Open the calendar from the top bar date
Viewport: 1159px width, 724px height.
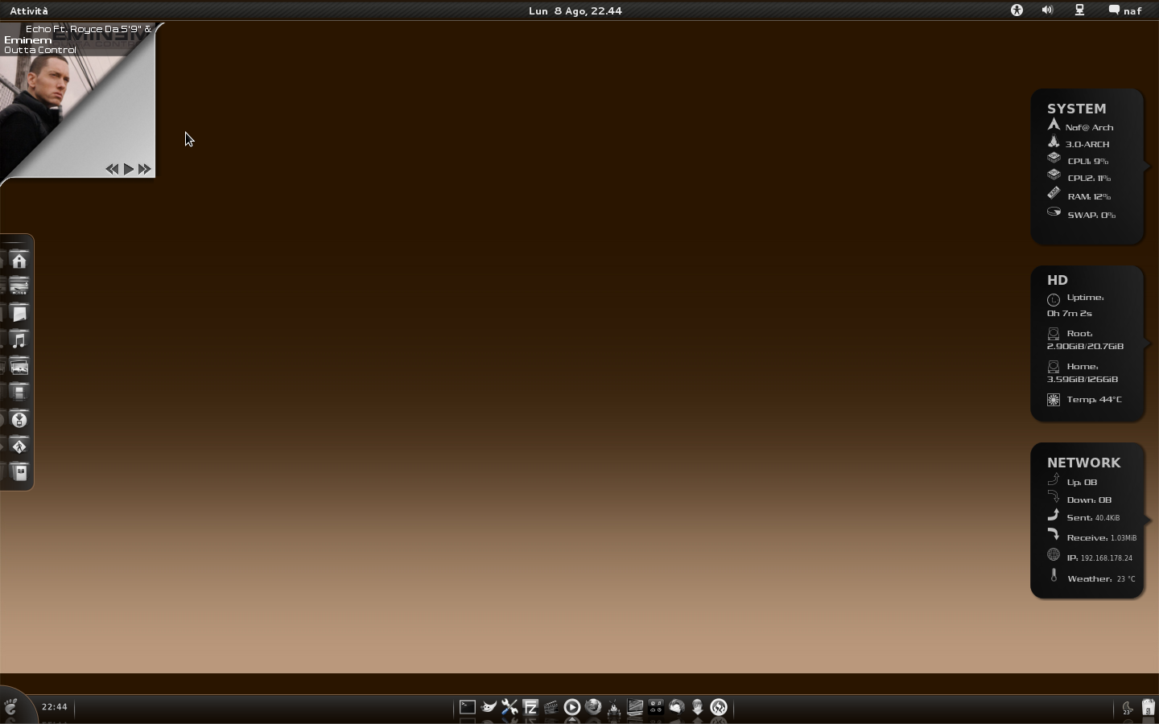(x=575, y=10)
